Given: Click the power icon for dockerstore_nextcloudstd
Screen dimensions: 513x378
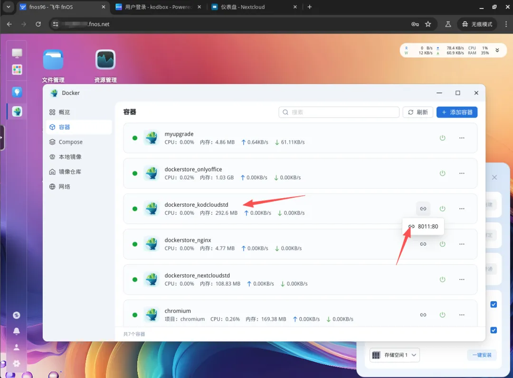Looking at the screenshot, I should 442,279.
